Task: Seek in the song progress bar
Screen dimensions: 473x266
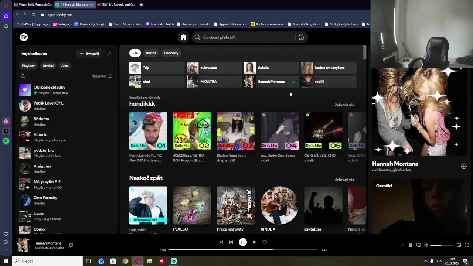Action: (243, 250)
